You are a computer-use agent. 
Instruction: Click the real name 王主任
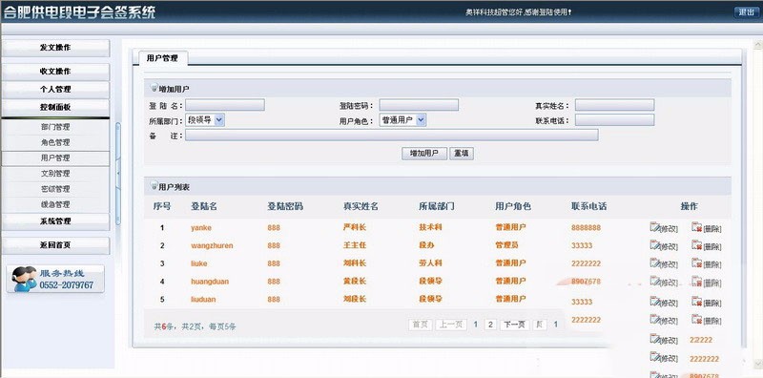click(x=354, y=245)
